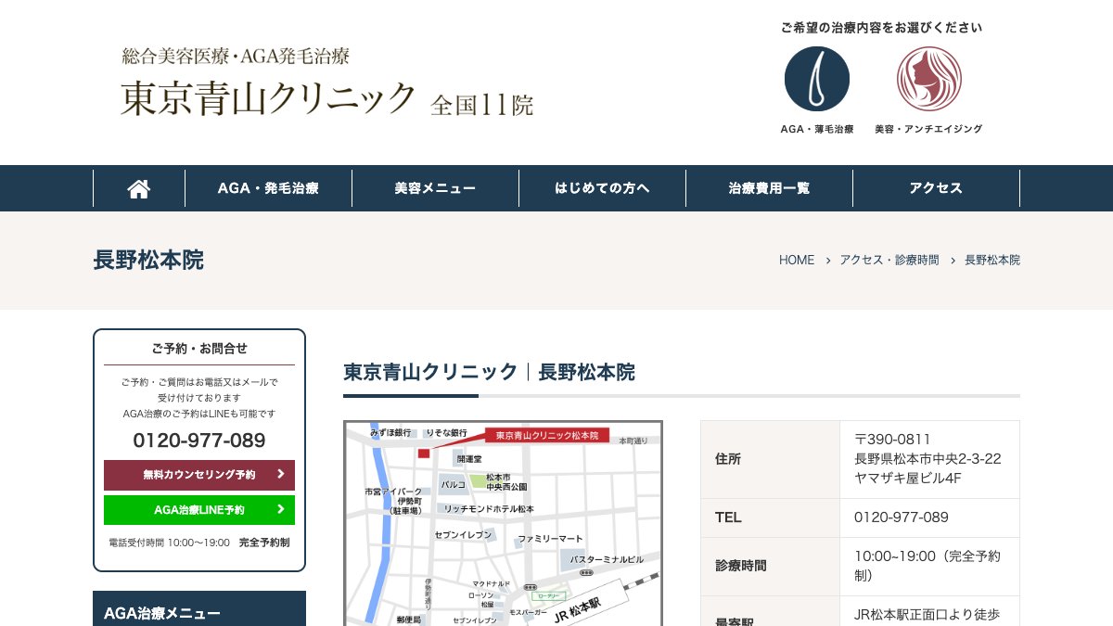The width and height of the screenshot is (1113, 626).
Task: Select the 美容・アンチエイジング face icon
Action: pos(929,79)
